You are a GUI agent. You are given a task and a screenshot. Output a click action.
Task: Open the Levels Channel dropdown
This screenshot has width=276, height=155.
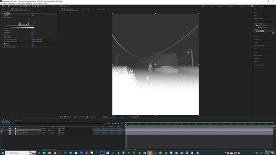pyautogui.click(x=38, y=15)
